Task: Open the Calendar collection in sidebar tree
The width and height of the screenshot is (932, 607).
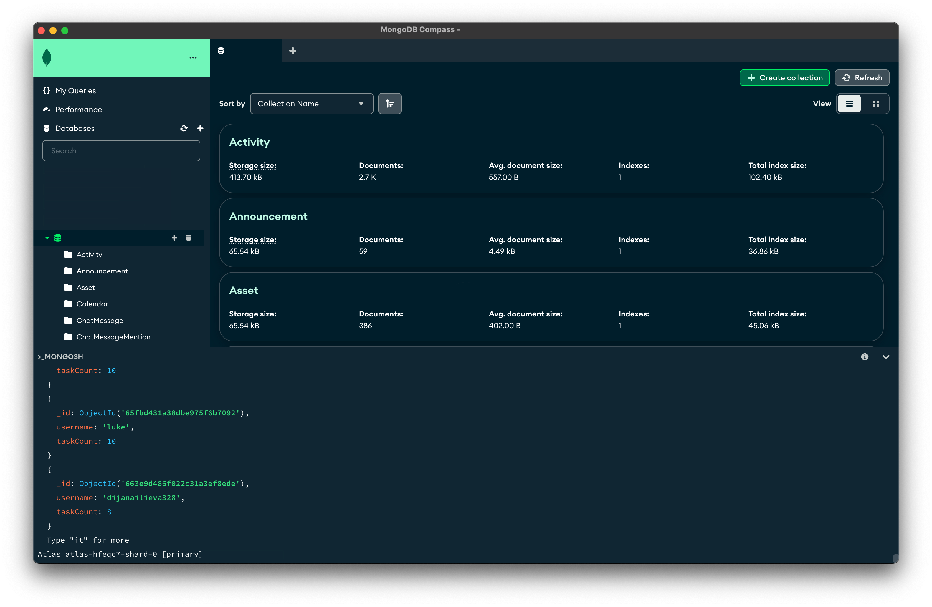Action: 92,304
